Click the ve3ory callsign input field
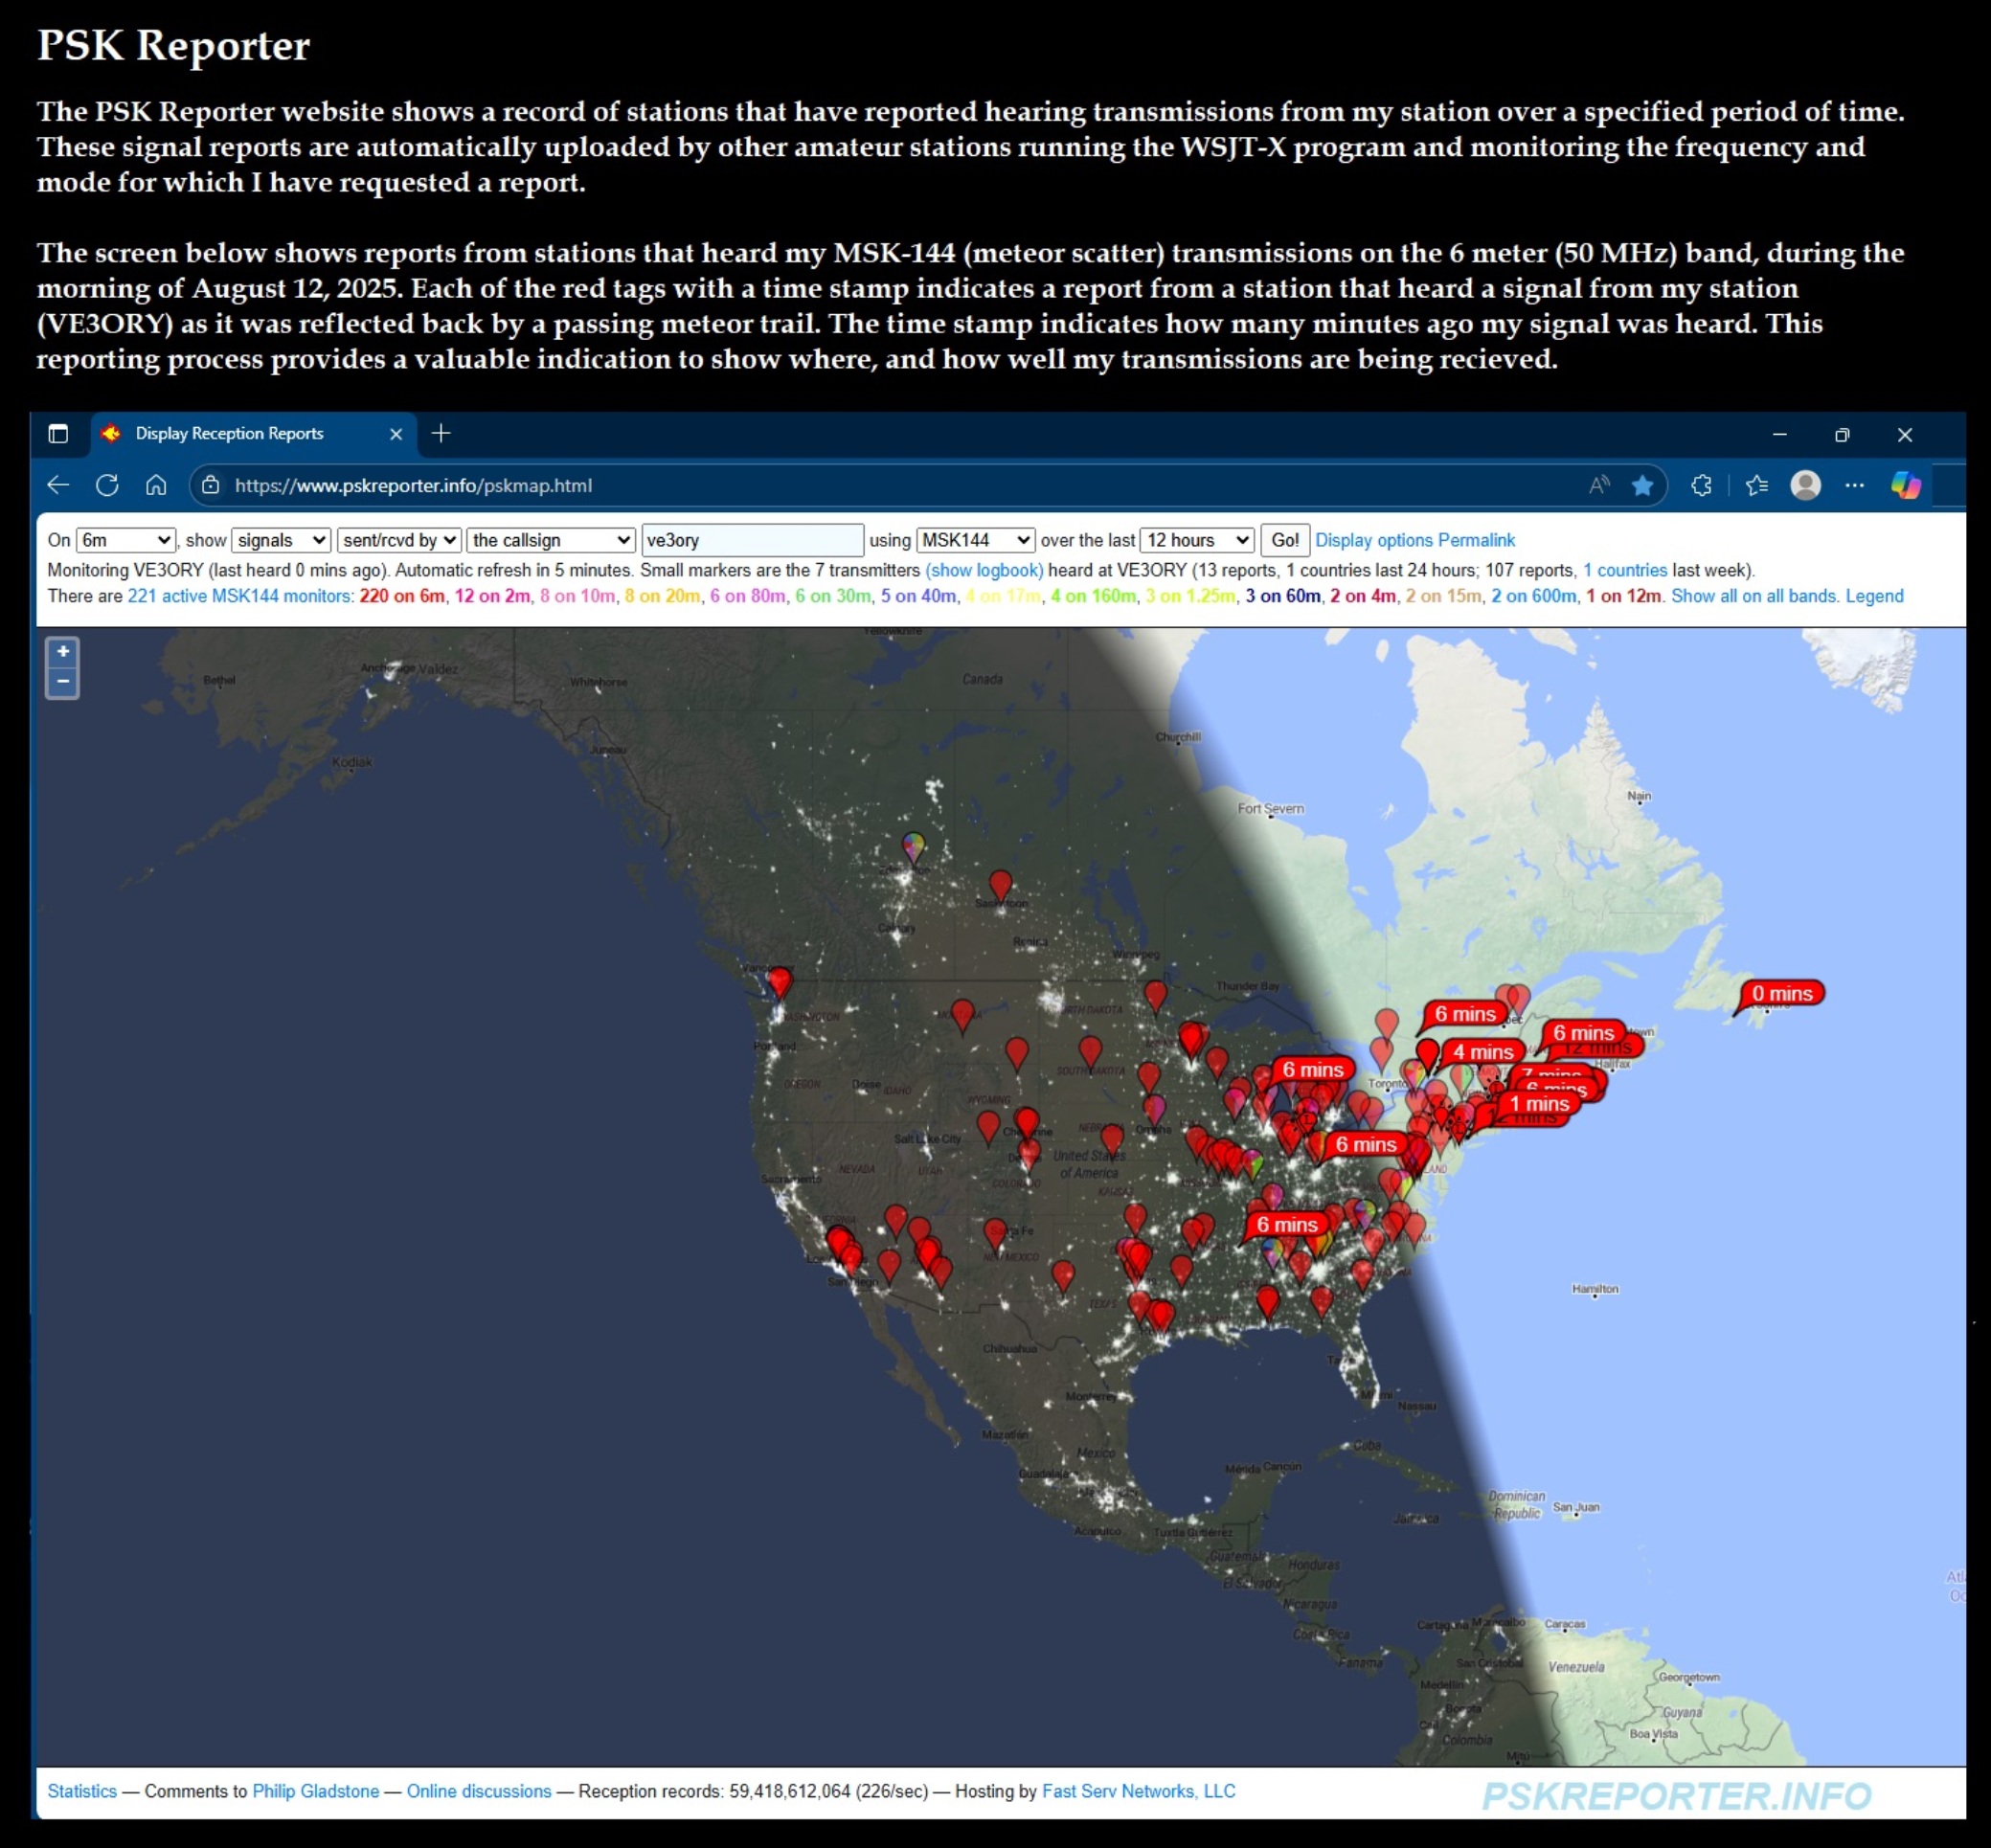Viewport: 1991px width, 1848px height. 752,540
